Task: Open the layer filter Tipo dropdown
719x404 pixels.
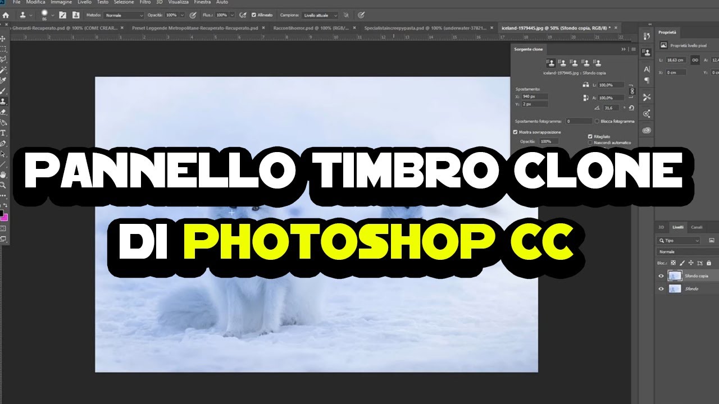Action: [x=679, y=241]
